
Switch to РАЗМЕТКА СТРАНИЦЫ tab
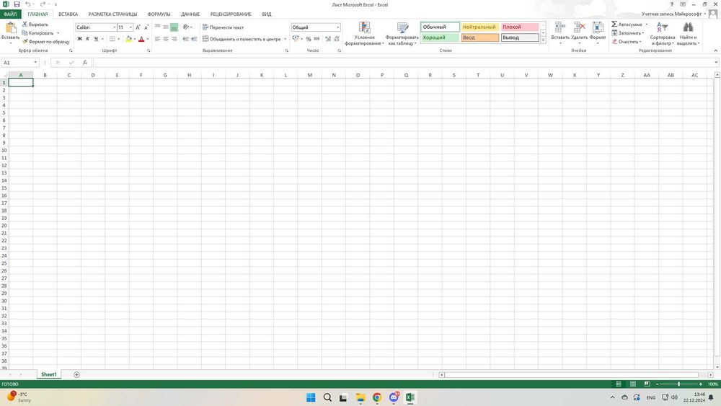click(112, 14)
